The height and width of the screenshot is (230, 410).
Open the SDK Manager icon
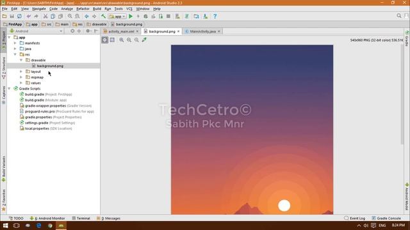pyautogui.click(x=206, y=16)
